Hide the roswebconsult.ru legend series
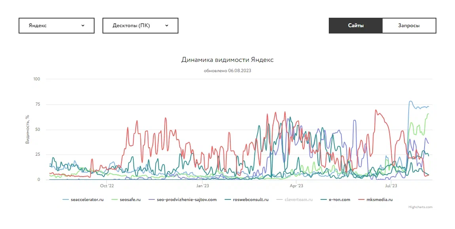 [x=246, y=199]
